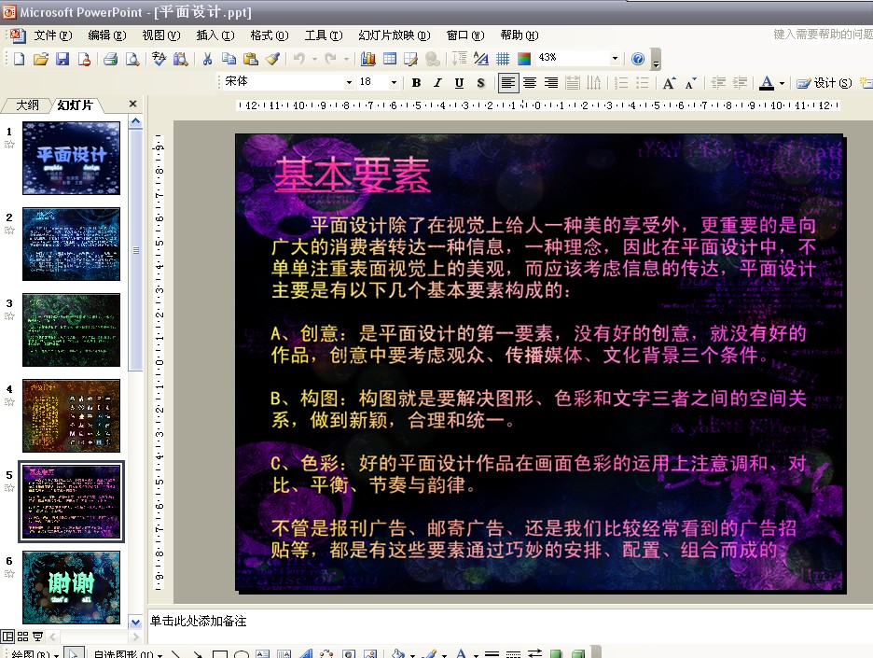This screenshot has height=658, width=873.
Task: Open the 幻灯片放映 menu
Action: (x=395, y=35)
